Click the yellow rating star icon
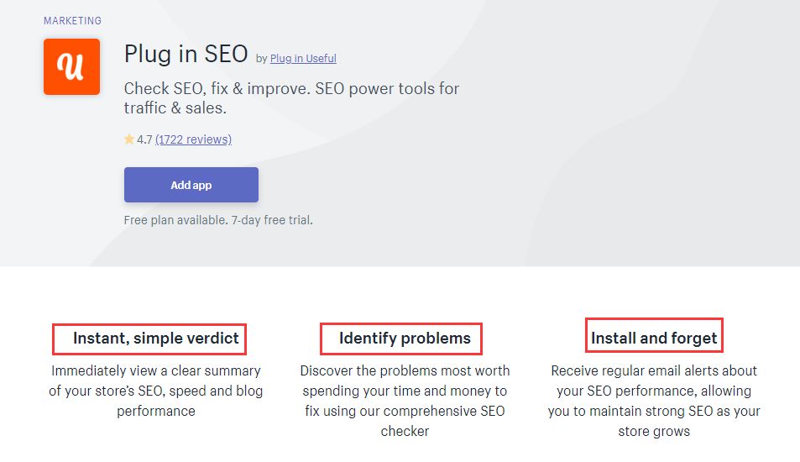 tap(129, 139)
